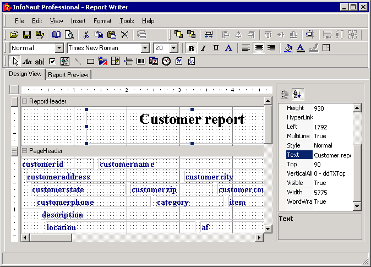Screen dimensions: 371x267
Task: Click the library book icon
Action: (56, 35)
